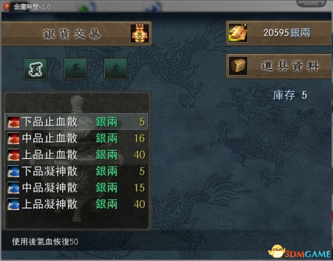333x261 pixels.
Task: Select the highlighted 買 buy mode button
Action: pos(35,69)
